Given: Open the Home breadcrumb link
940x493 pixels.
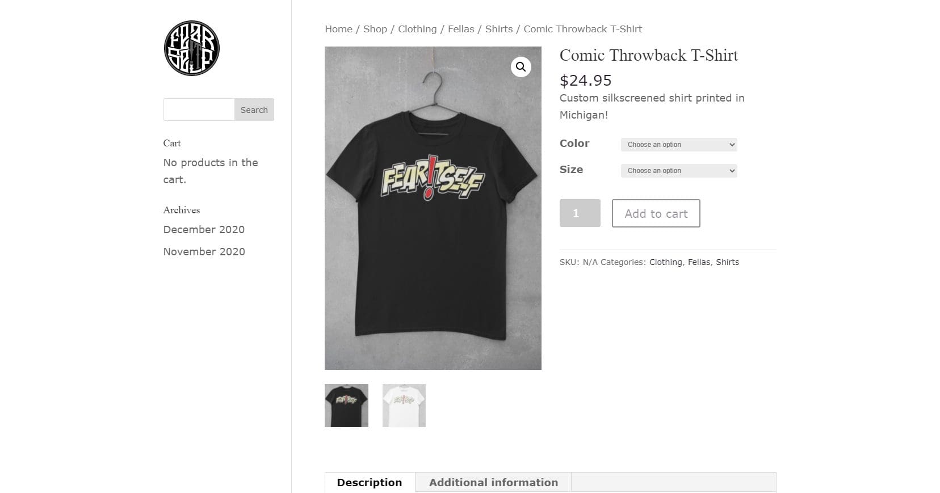Looking at the screenshot, I should [338, 29].
